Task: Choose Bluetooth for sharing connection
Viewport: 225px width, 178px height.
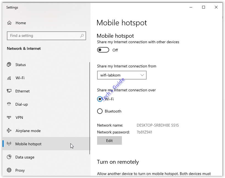Action: pyautogui.click(x=100, y=111)
